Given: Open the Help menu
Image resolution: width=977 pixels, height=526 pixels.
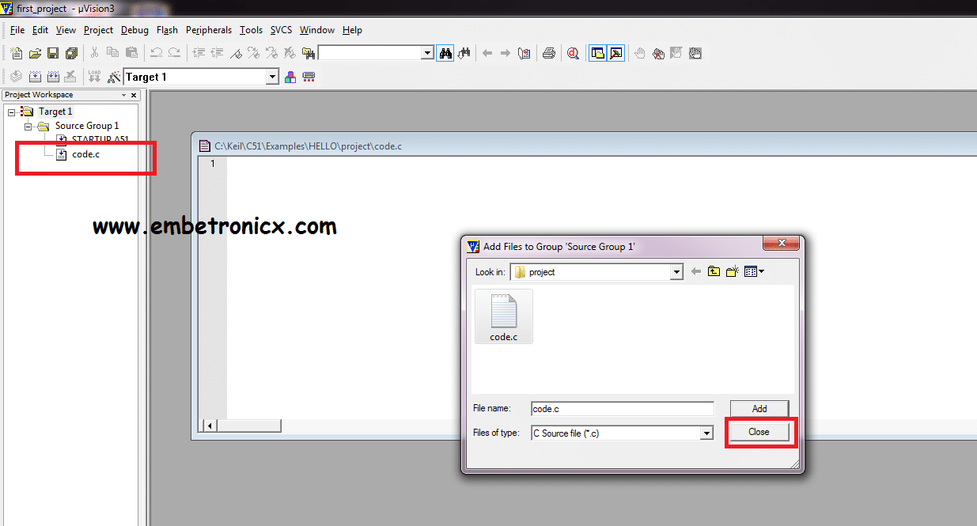Looking at the screenshot, I should click(352, 30).
